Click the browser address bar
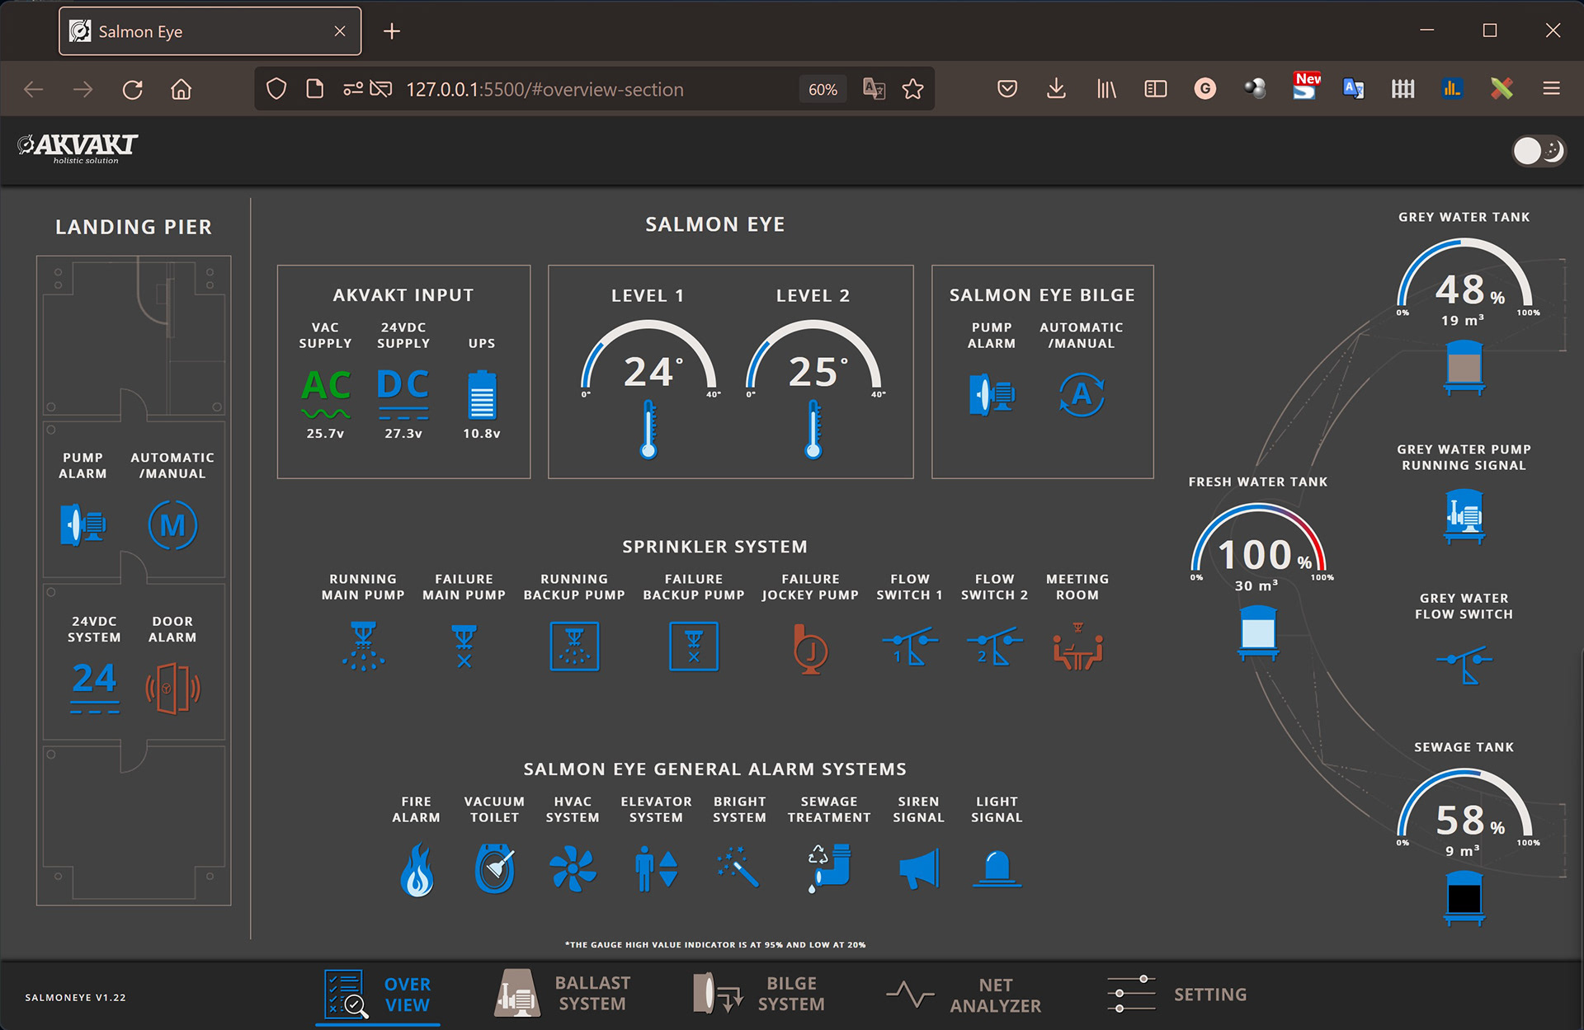Viewport: 1584px width, 1030px height. point(544,89)
